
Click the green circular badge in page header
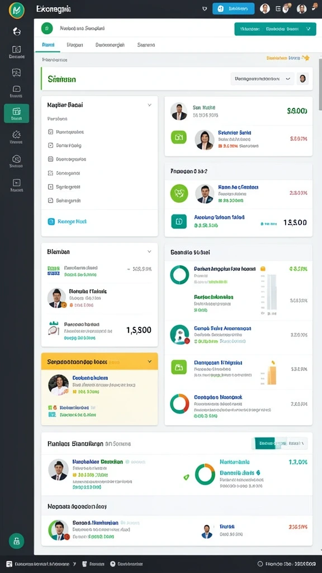pyautogui.click(x=47, y=28)
